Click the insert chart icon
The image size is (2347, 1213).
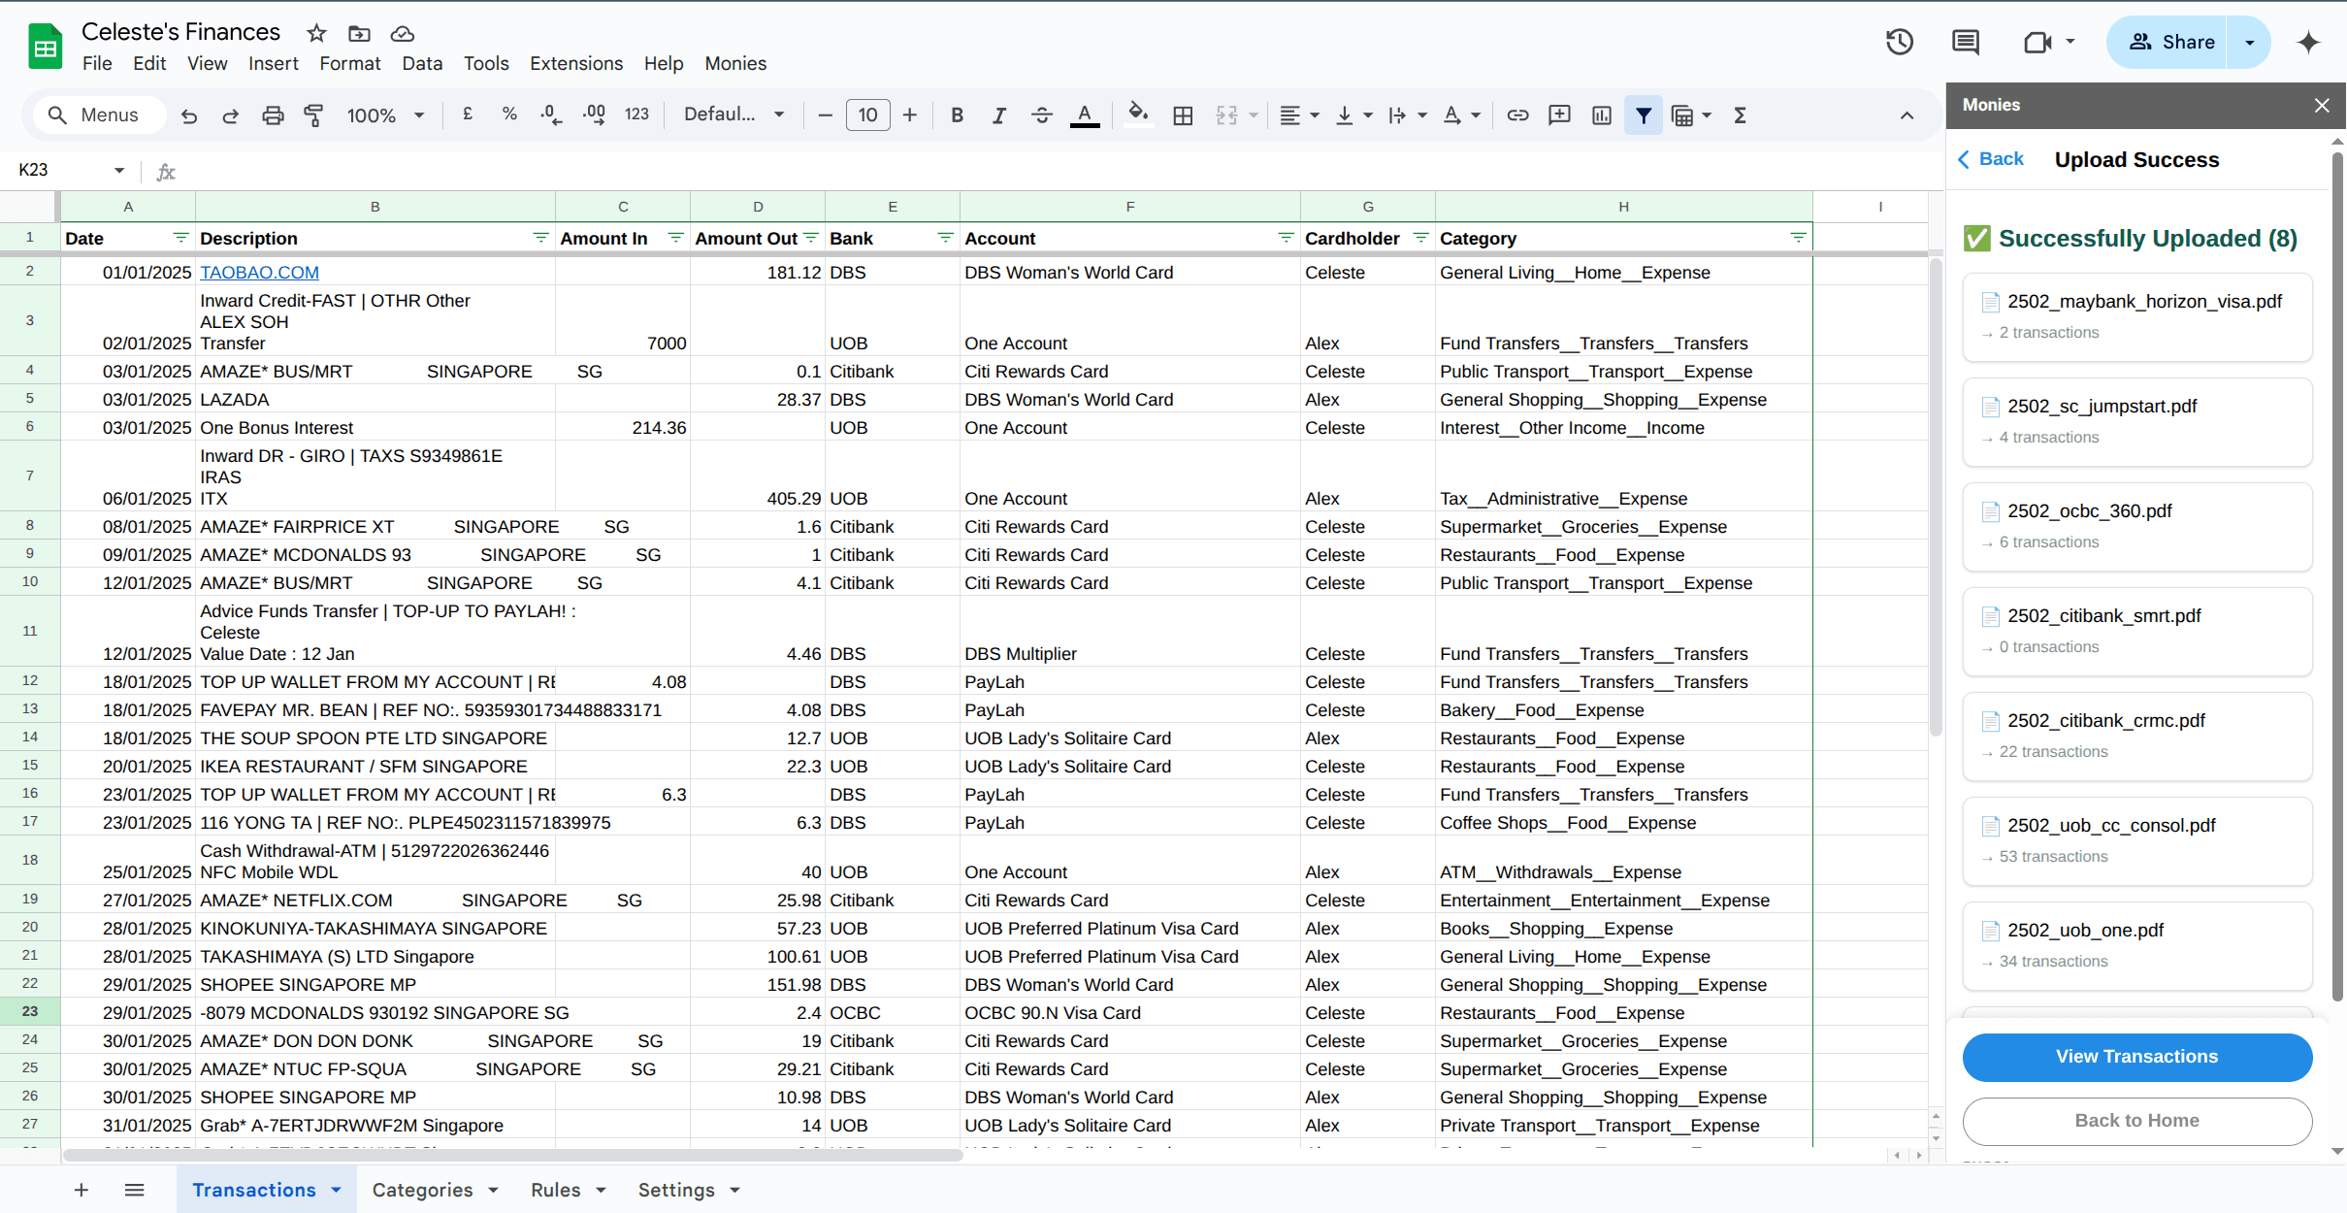click(1601, 115)
